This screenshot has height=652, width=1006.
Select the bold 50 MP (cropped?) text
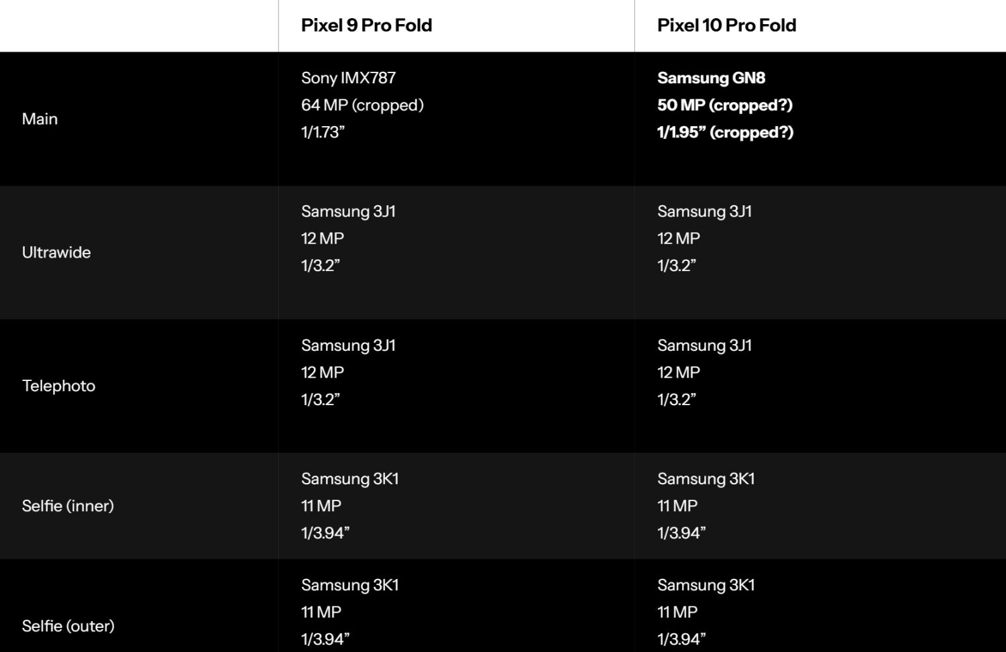[x=724, y=105]
